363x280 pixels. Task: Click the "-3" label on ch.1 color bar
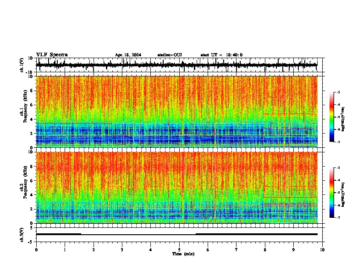tap(338, 92)
